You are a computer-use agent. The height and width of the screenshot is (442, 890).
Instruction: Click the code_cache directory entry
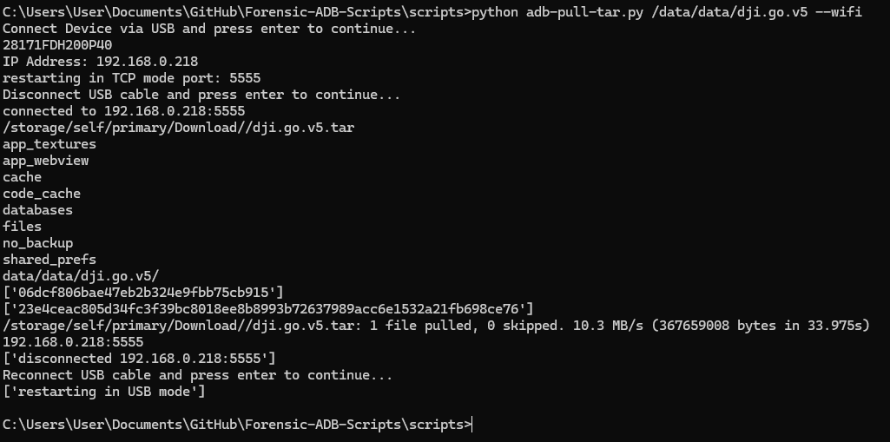click(x=42, y=194)
